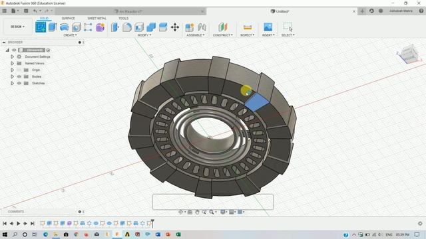Open Windows Start menu

pyautogui.click(x=5, y=234)
